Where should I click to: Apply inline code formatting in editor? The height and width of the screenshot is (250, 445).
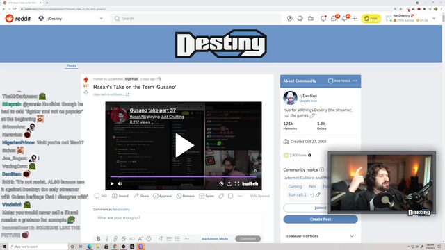[x=132, y=239]
